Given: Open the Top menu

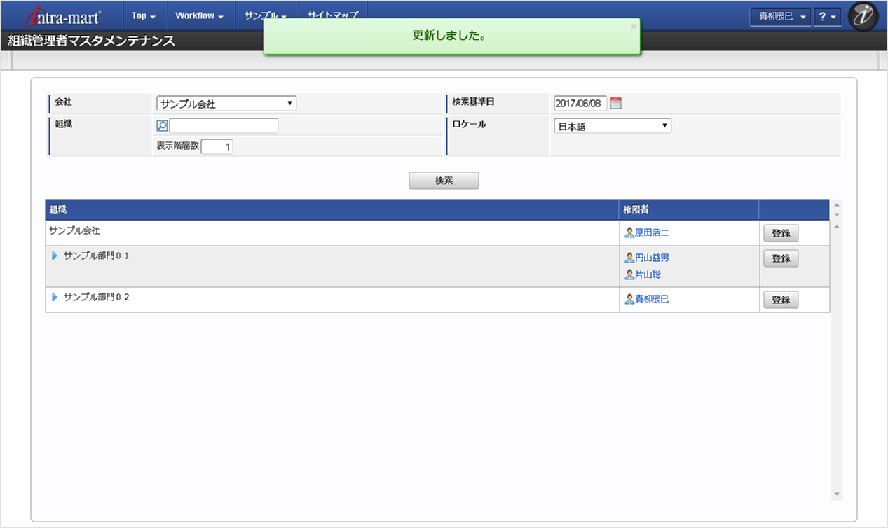Looking at the screenshot, I should [144, 15].
